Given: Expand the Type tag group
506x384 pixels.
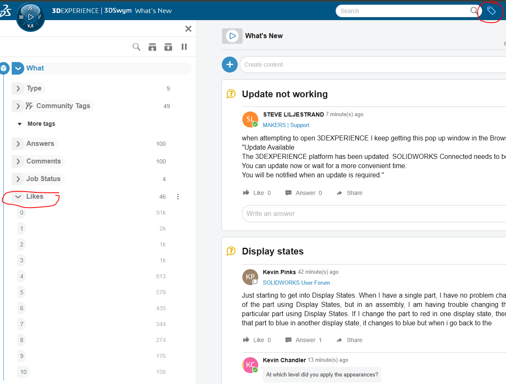Looking at the screenshot, I should coord(18,88).
